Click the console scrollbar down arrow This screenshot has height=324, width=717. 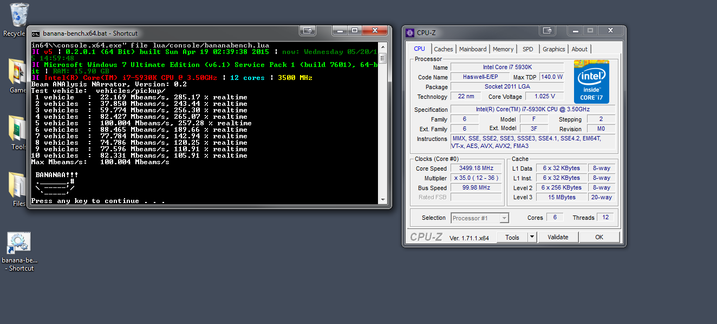pyautogui.click(x=382, y=200)
